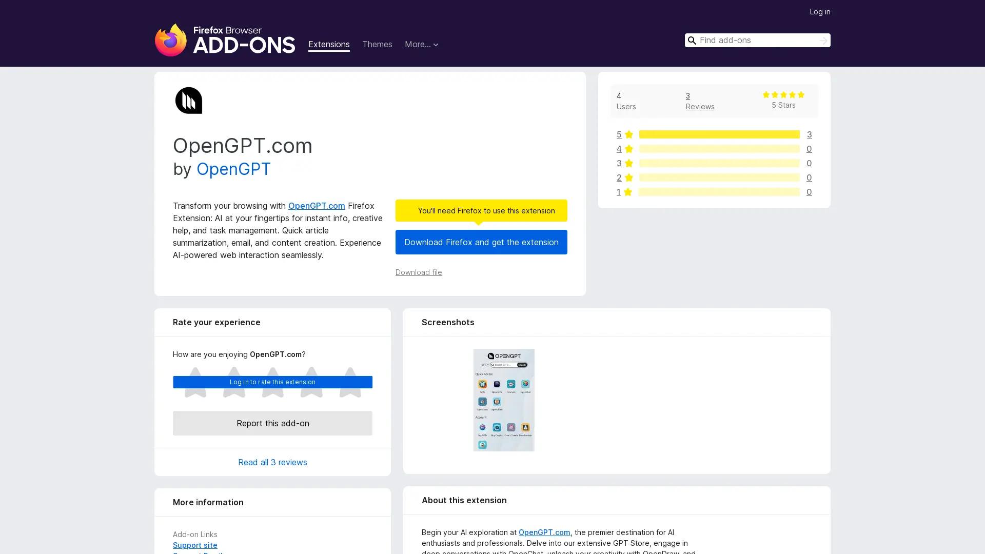
Task: Click the Report this add-on button
Action: 272,423
